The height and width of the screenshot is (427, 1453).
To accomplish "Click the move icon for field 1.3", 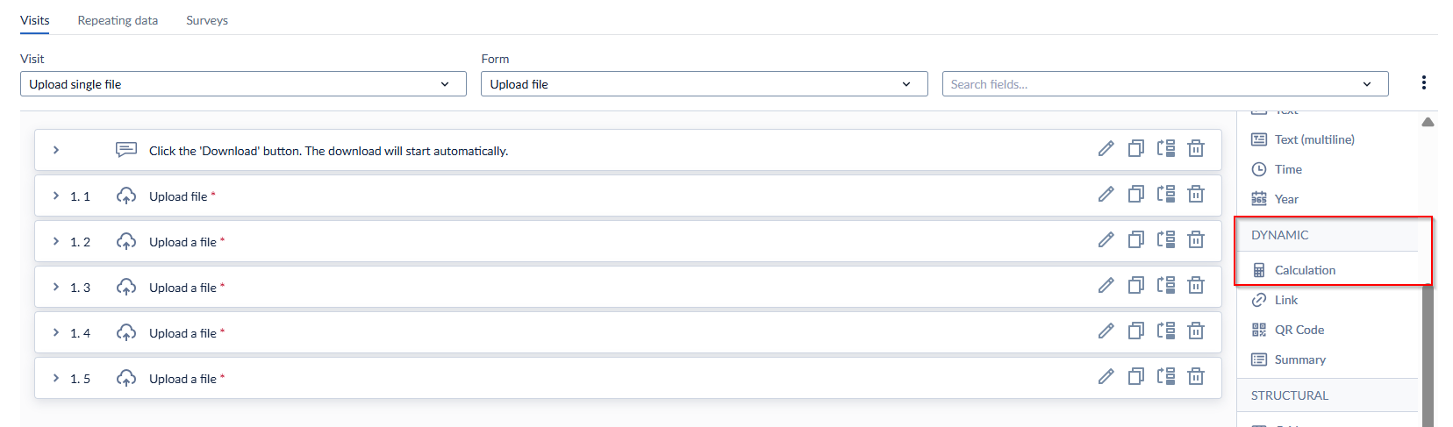I will point(1165,286).
